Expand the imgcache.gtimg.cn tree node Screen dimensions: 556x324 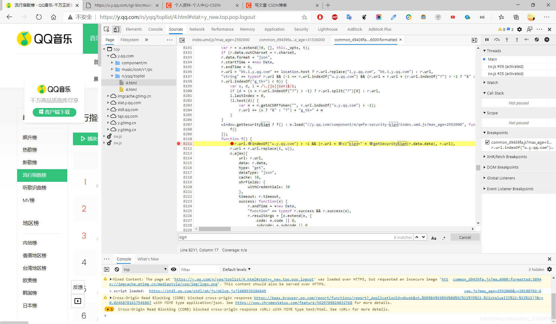[108, 96]
